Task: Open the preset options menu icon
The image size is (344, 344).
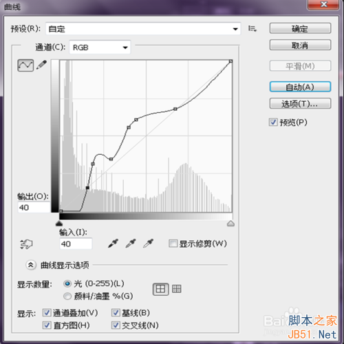Action: (x=252, y=29)
